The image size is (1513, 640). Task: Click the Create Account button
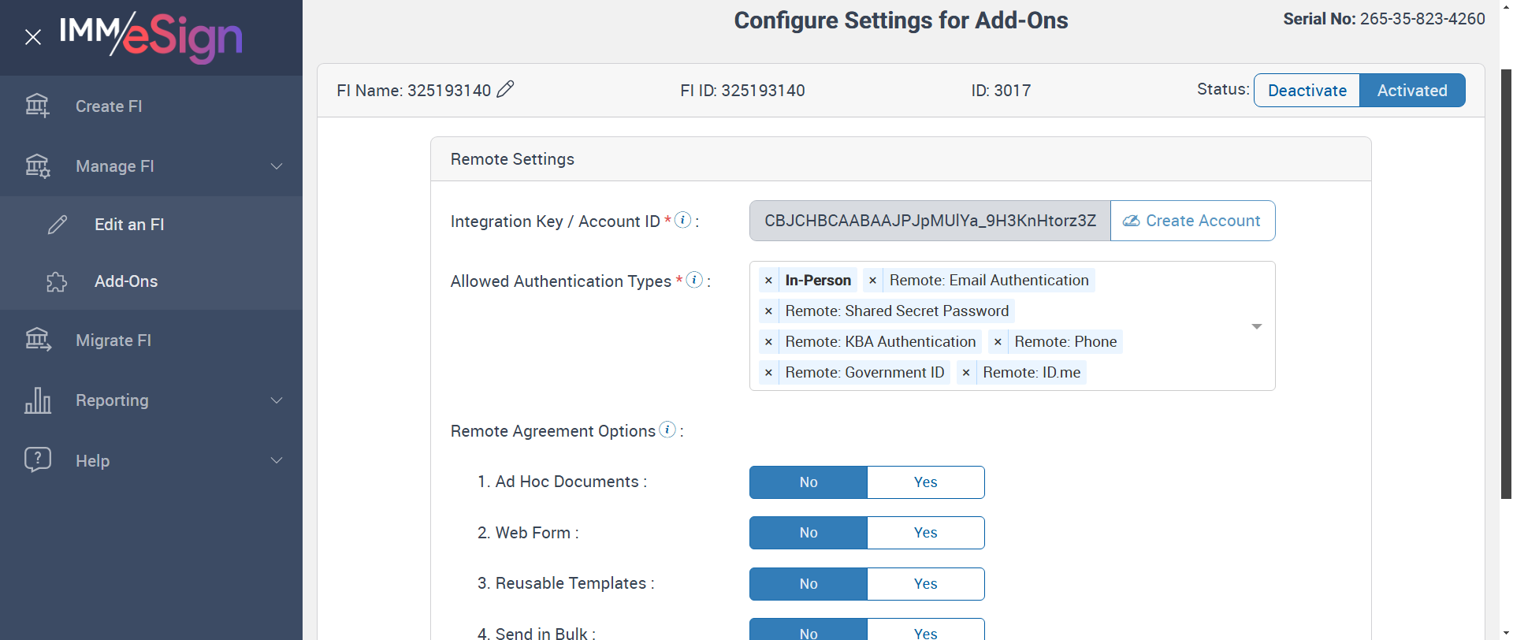pyautogui.click(x=1192, y=221)
